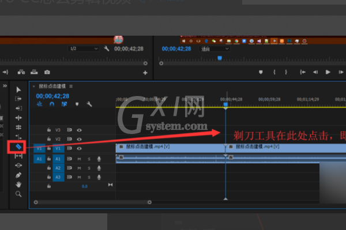Toggle sync lock on V1 track
346x230 pixels.
pos(70,148)
